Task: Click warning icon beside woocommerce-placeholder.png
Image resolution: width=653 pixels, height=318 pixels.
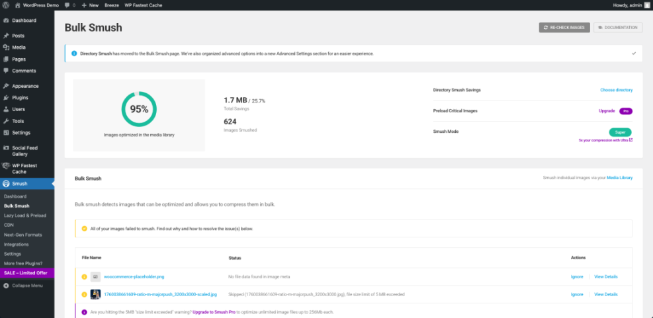Action: click(x=84, y=277)
